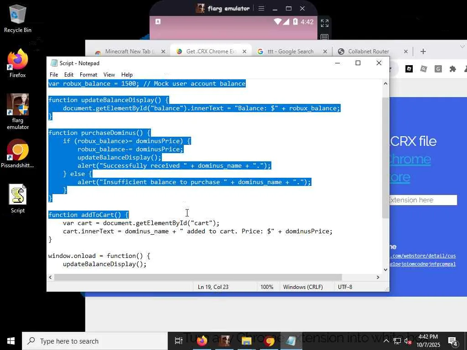Click the Notepad horizontal scrollbar thumb
Image resolution: width=467 pixels, height=350 pixels.
click(x=198, y=277)
